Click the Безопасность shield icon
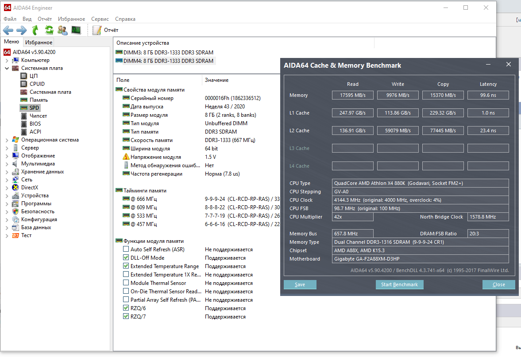 click(x=15, y=211)
